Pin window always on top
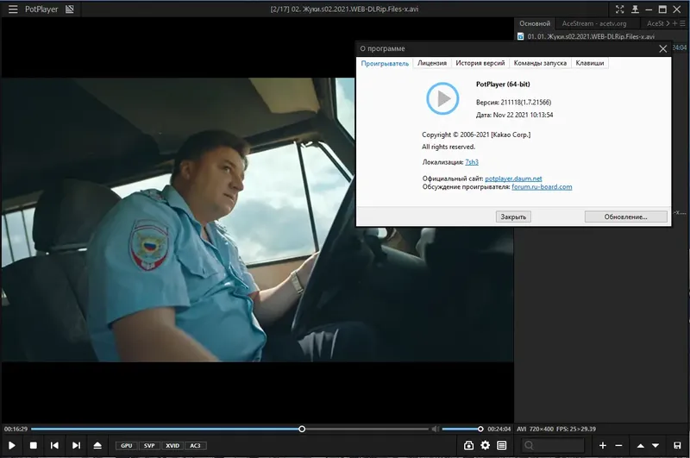The width and height of the screenshot is (690, 458). (x=635, y=9)
